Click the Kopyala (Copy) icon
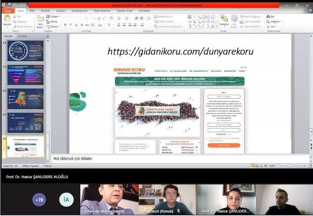313x216 pixels. click(x=15, y=22)
